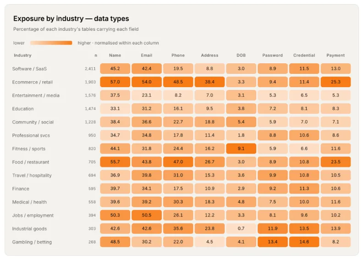Select the Email column header
Image resolution: width=363 pixels, height=260 pixels.
(147, 55)
